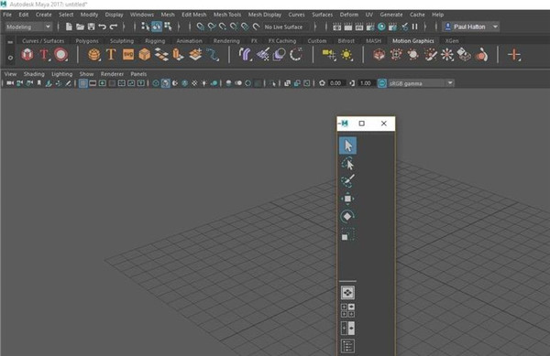Image resolution: width=550 pixels, height=356 pixels.
Task: Switch to four-view layout in toolbox
Action: tap(347, 310)
